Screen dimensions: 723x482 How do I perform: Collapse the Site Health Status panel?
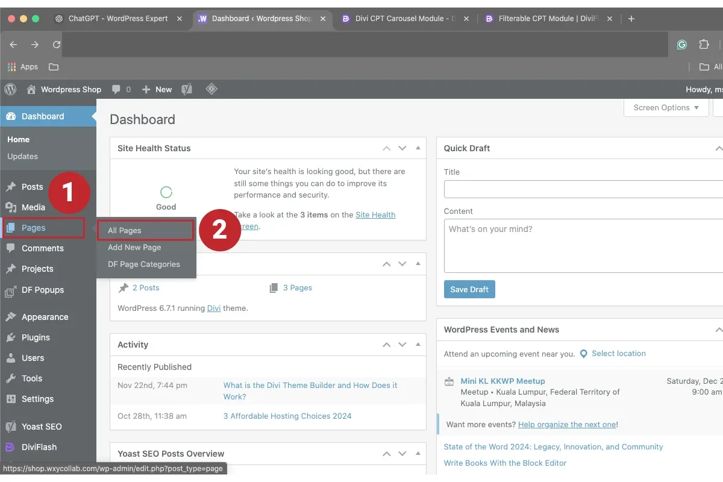[418, 148]
